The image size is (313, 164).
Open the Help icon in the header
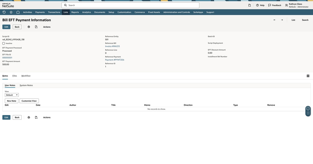click(x=258, y=5)
